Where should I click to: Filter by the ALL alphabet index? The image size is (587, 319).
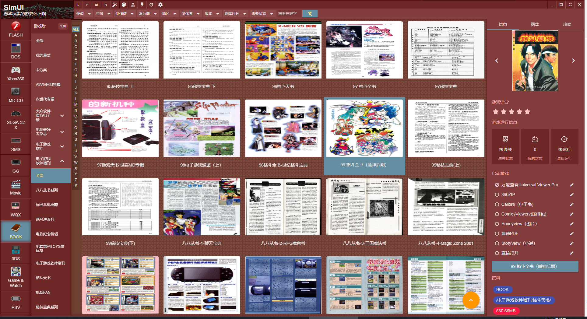tap(76, 29)
